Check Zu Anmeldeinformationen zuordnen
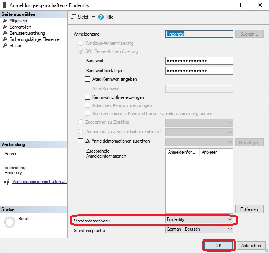Image resolution: width=269 pixels, height=253 pixels. point(81,141)
